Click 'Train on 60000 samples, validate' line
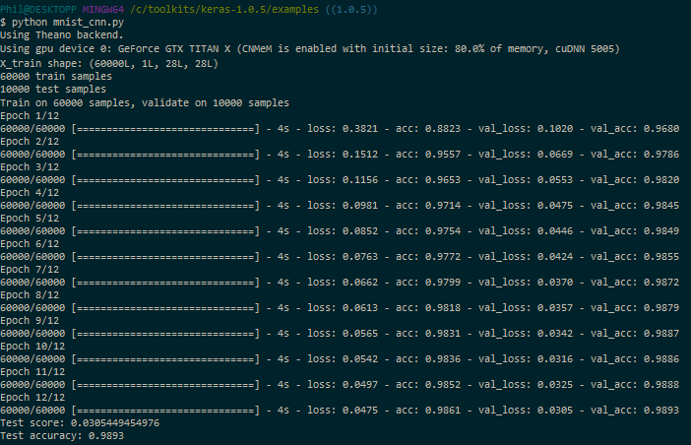Screen dimensions: 691x445 pos(145,103)
